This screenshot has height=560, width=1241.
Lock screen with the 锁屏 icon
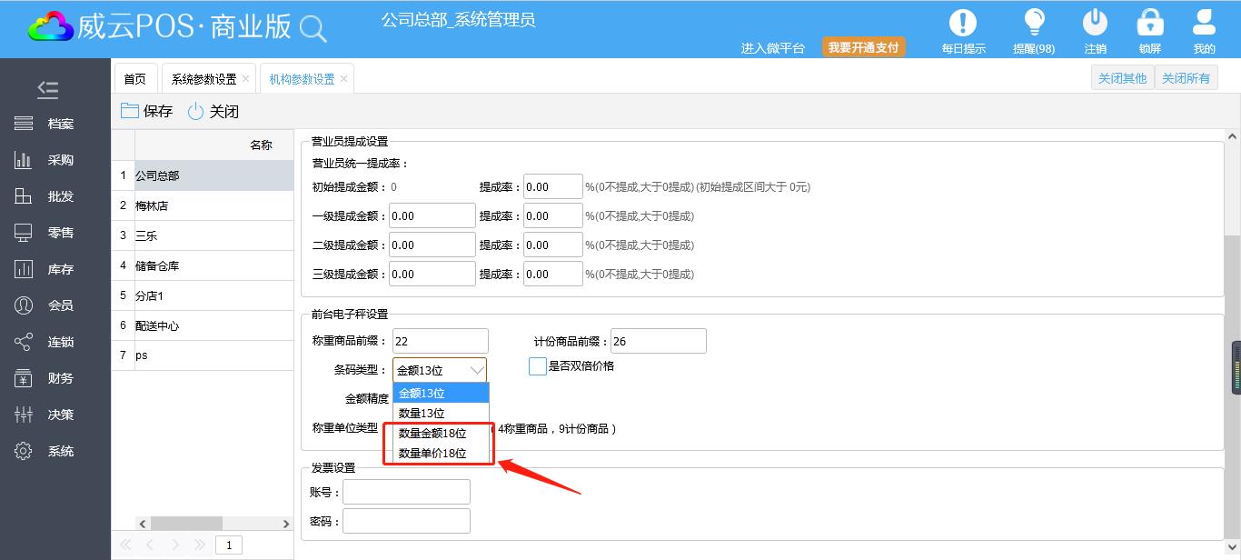point(1149,24)
